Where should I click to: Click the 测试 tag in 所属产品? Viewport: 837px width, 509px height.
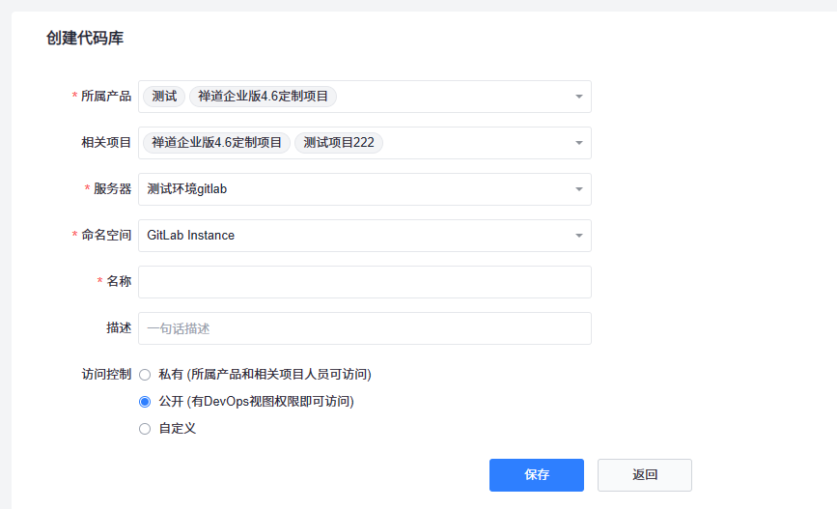click(x=164, y=97)
